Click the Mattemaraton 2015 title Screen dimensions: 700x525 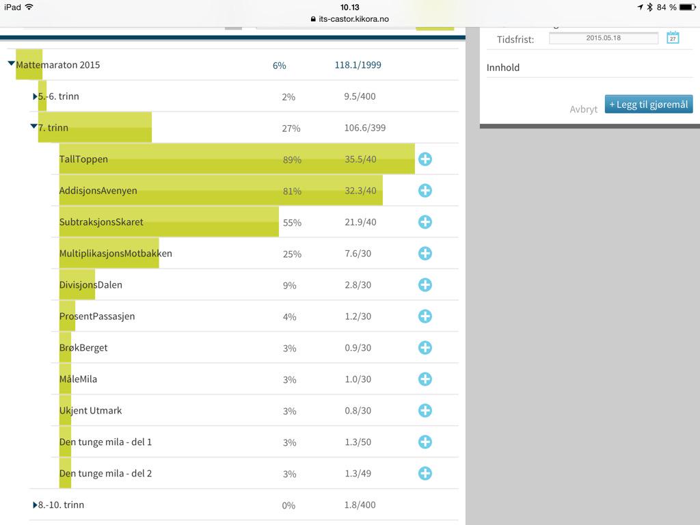58,65
